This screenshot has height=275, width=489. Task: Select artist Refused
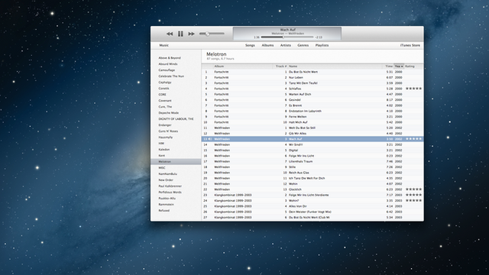click(164, 211)
